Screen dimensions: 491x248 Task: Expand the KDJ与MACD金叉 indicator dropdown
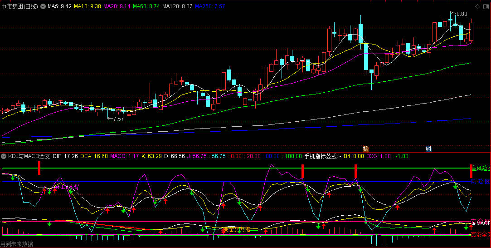pos(4,156)
